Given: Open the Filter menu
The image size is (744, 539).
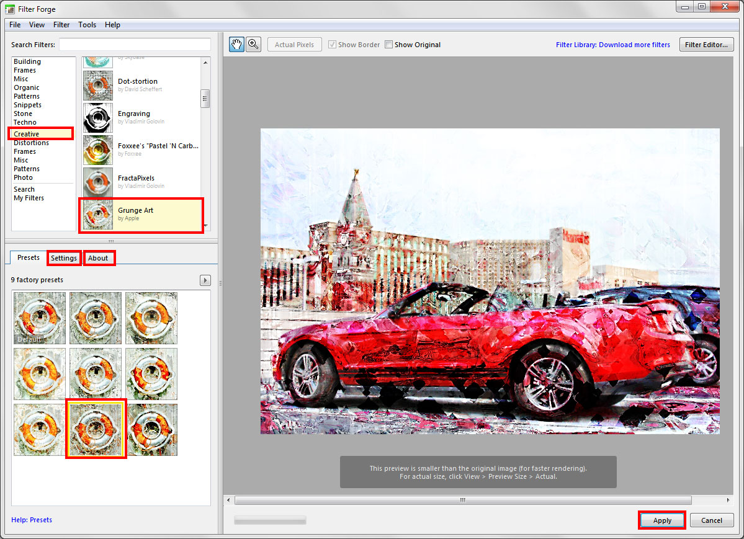Looking at the screenshot, I should (61, 25).
